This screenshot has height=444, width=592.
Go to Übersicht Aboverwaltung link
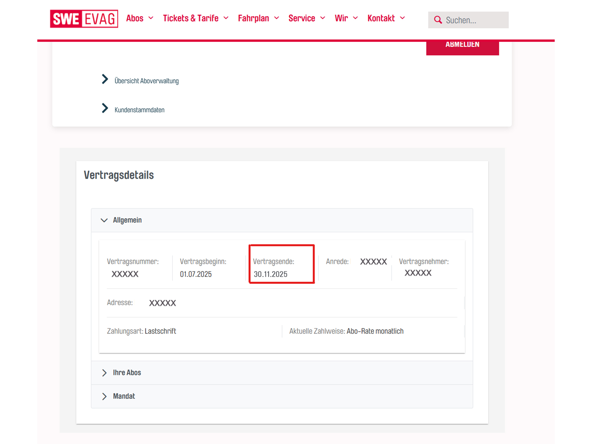[x=147, y=81]
